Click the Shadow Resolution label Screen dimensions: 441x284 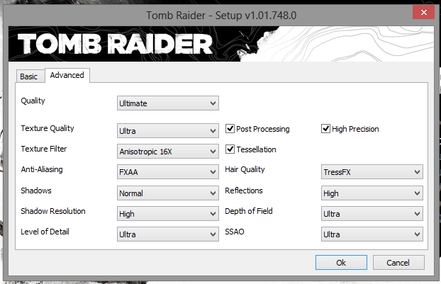53,211
